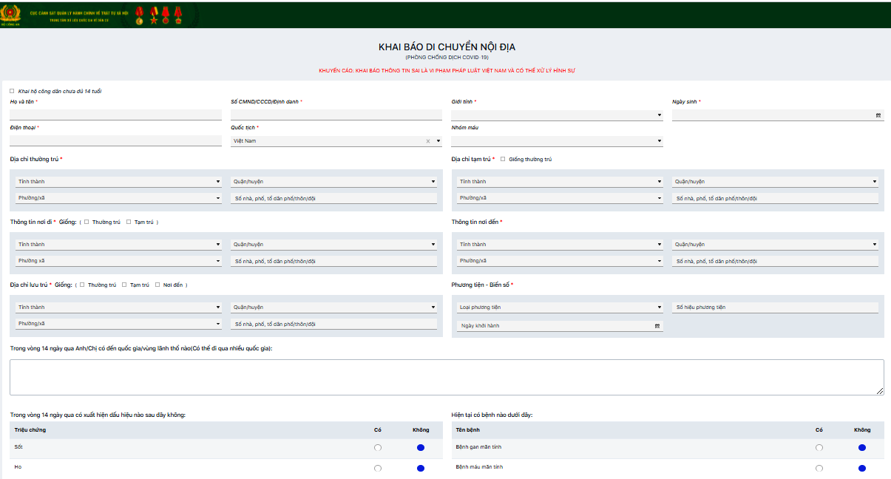Focus the Số CMND/CCCD/Định danh field
The height and width of the screenshot is (479, 891).
[x=336, y=115]
